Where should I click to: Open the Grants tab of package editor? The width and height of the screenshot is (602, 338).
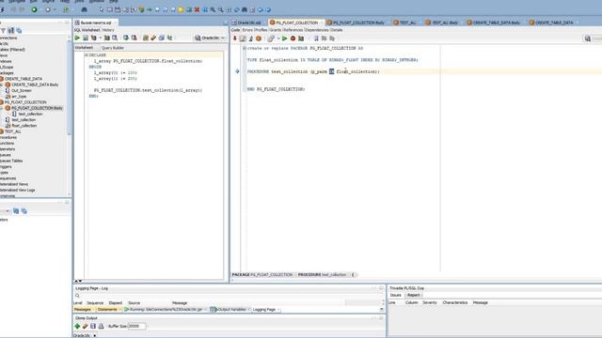[x=276, y=30]
